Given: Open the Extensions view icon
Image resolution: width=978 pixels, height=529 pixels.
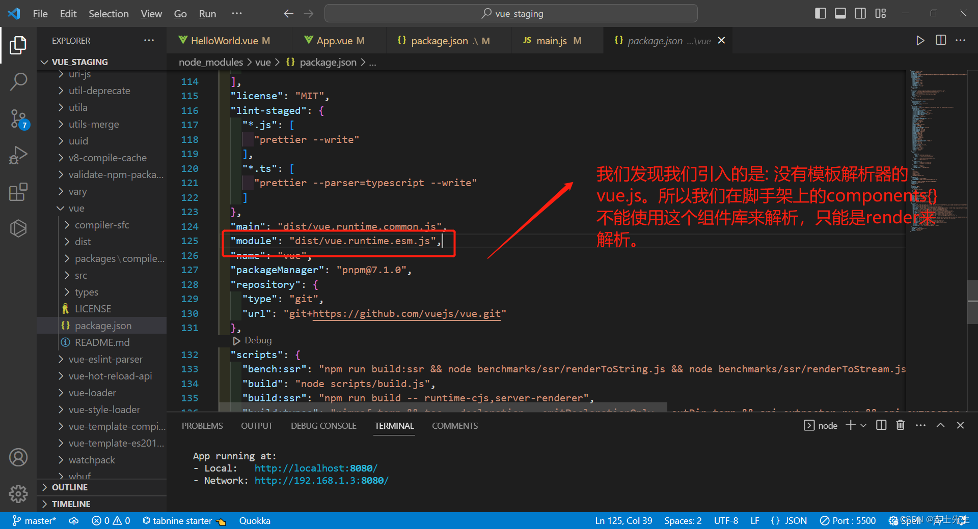Looking at the screenshot, I should click(x=18, y=192).
